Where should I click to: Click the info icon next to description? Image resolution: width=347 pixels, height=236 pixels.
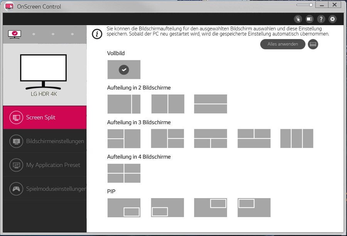(x=97, y=34)
